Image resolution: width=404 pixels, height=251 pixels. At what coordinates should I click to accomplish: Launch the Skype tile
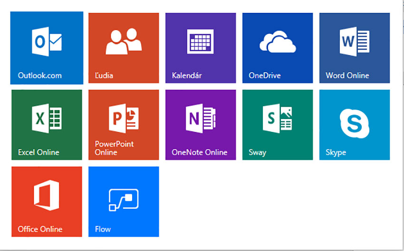point(355,125)
